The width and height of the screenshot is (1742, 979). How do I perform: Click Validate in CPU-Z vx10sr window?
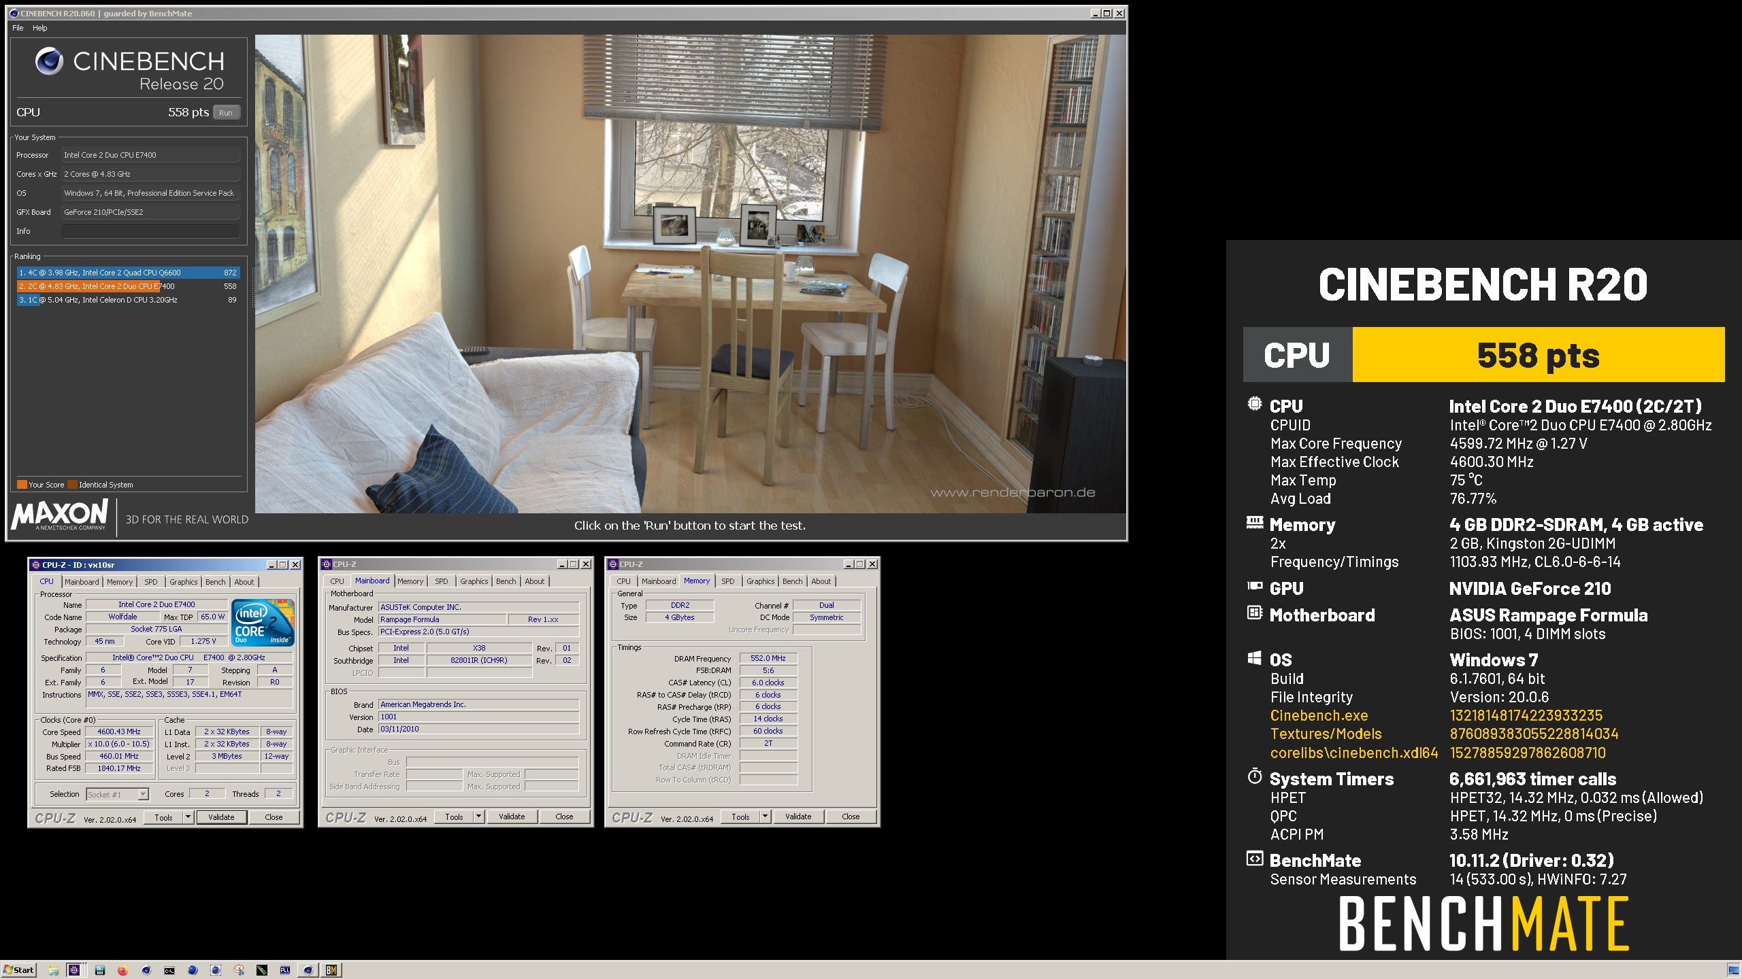coord(221,817)
